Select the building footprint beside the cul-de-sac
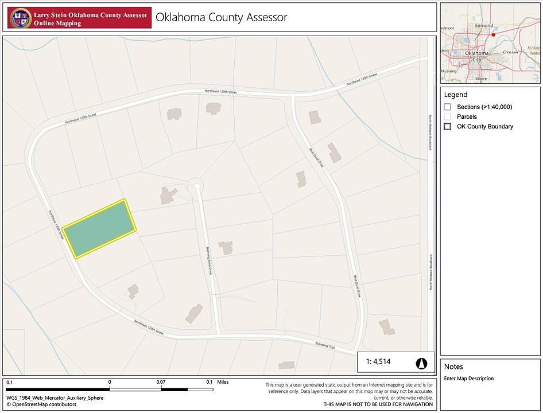Screen dimensions: 543x413 168,195
